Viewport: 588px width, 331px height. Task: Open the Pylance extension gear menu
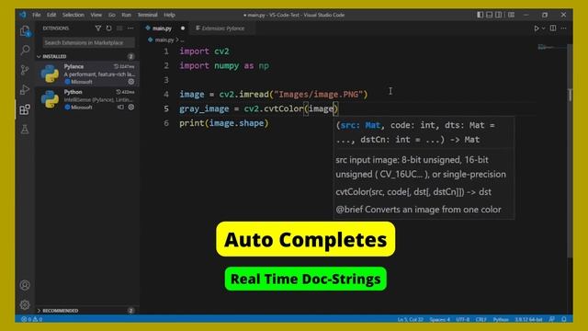click(131, 82)
